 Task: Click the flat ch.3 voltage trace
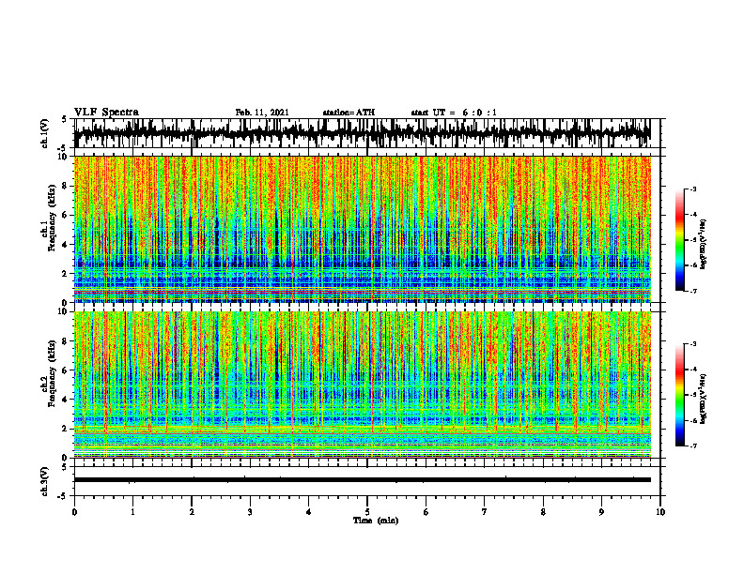click(x=362, y=480)
